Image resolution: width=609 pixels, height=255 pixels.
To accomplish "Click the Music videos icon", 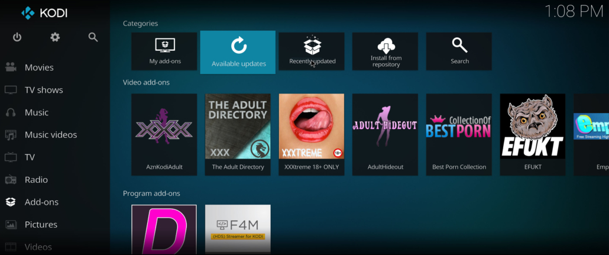I will [x=11, y=135].
